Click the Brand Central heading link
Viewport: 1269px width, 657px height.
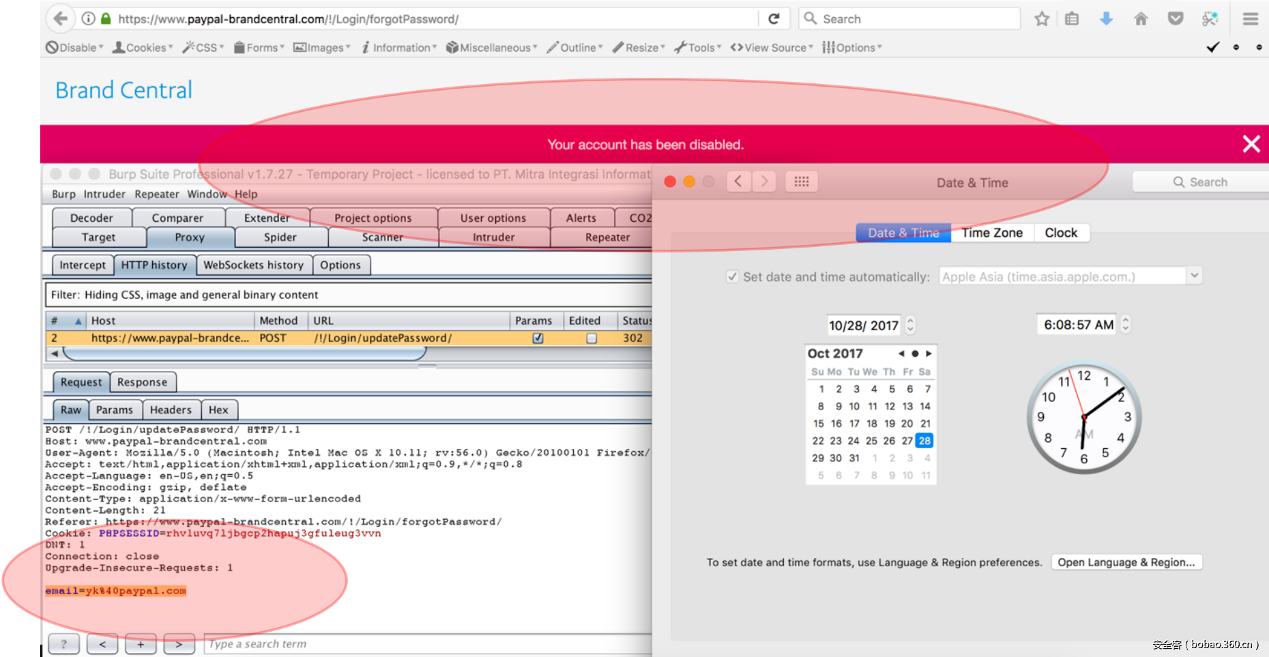point(123,90)
